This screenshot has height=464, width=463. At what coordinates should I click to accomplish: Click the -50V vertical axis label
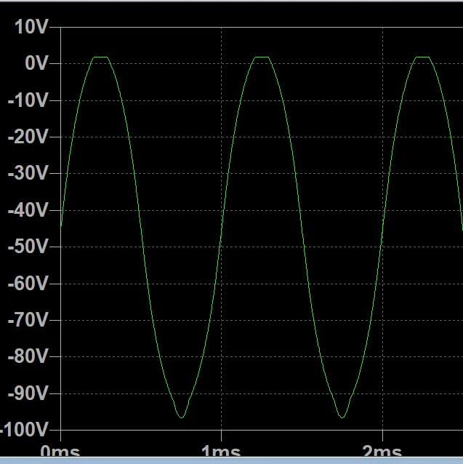pyautogui.click(x=27, y=247)
